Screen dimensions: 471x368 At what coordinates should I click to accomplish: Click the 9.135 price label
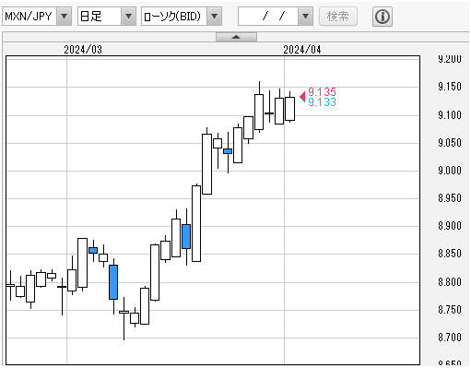coord(322,91)
